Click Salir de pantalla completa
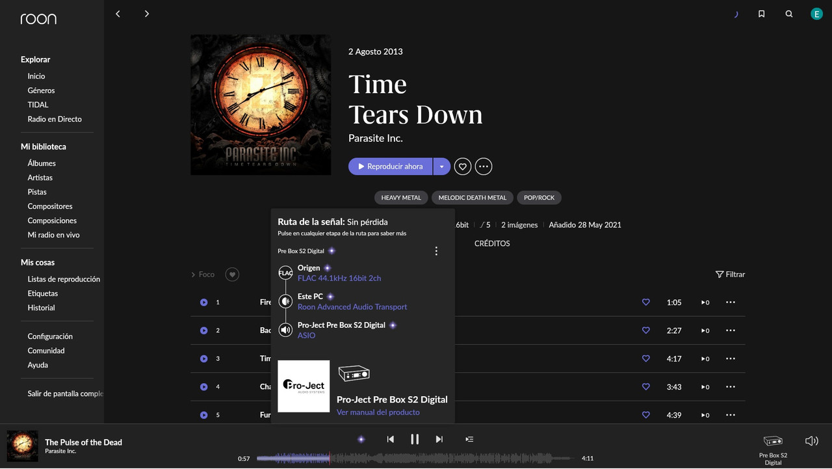The width and height of the screenshot is (832, 469). click(66, 394)
